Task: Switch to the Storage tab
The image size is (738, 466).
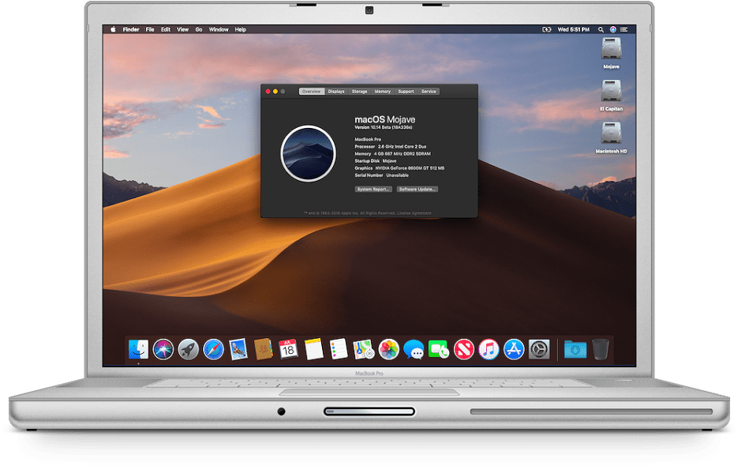Action: (x=359, y=92)
